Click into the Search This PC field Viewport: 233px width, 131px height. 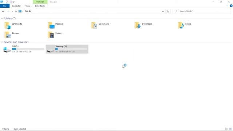pos(202,11)
